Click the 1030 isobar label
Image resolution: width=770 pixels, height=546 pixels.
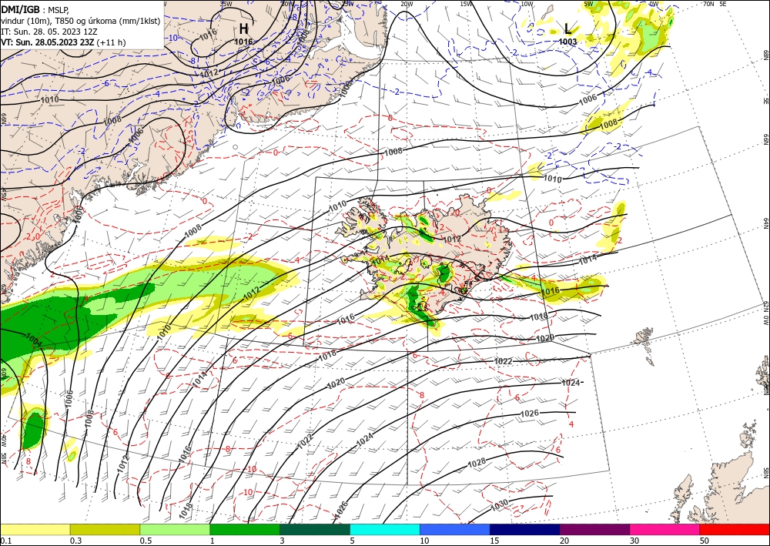[x=500, y=504]
